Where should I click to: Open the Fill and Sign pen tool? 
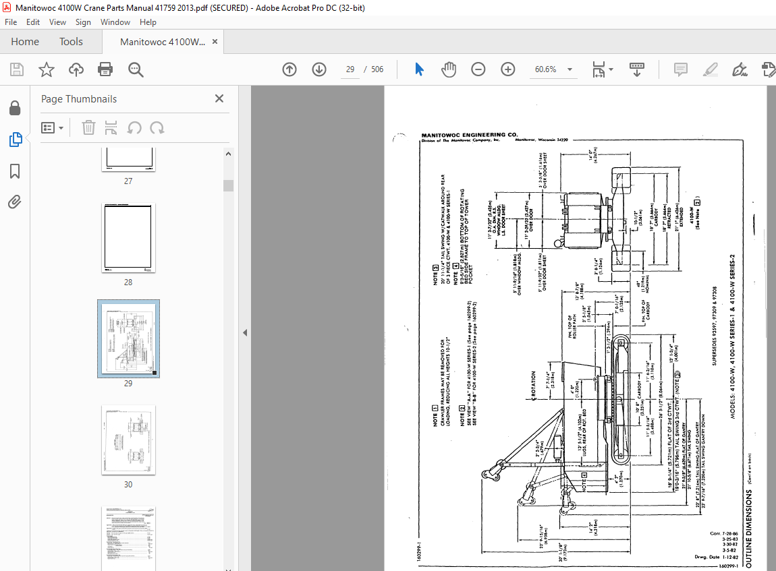(x=740, y=69)
